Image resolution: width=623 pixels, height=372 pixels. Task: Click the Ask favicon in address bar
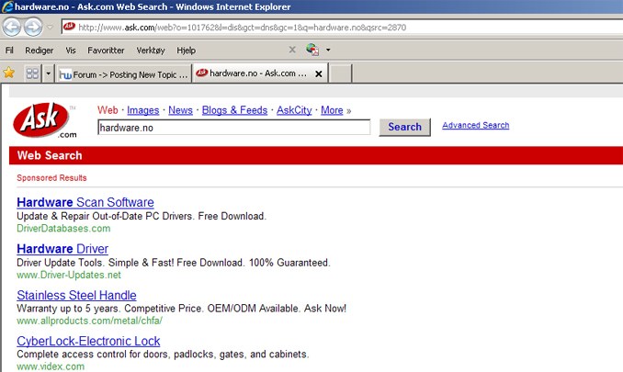pyautogui.click(x=70, y=27)
